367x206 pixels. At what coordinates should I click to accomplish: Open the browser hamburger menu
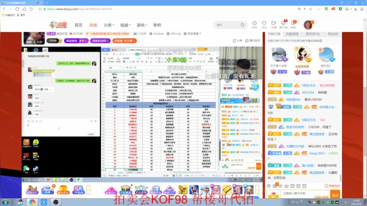coord(362,9)
